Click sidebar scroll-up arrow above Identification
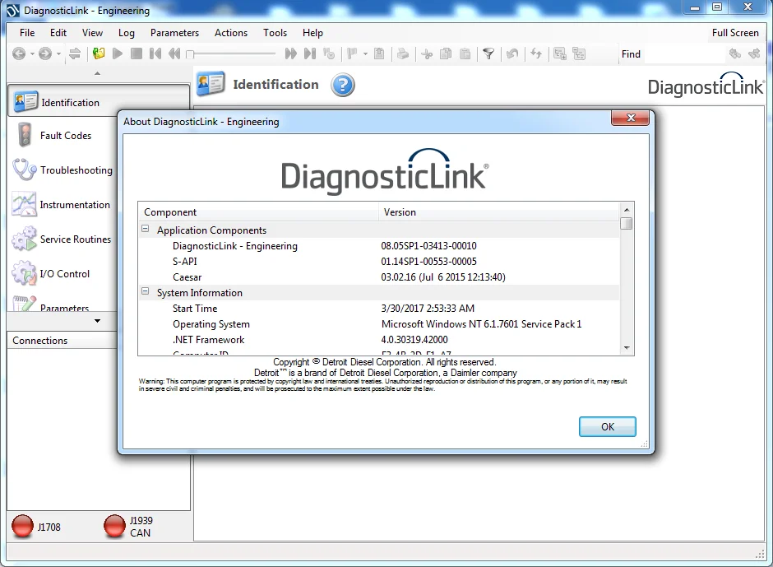The image size is (773, 567). (98, 73)
